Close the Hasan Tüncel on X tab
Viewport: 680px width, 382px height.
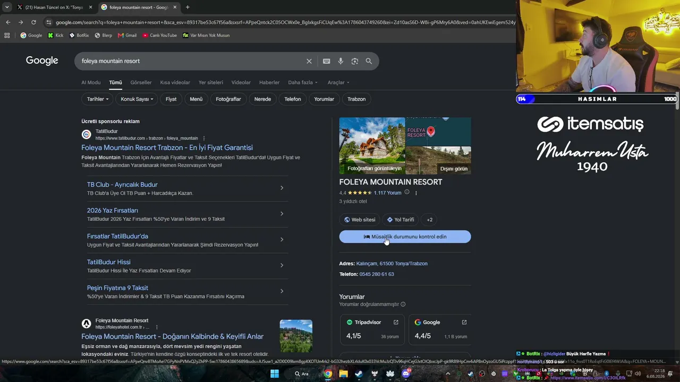coord(90,7)
